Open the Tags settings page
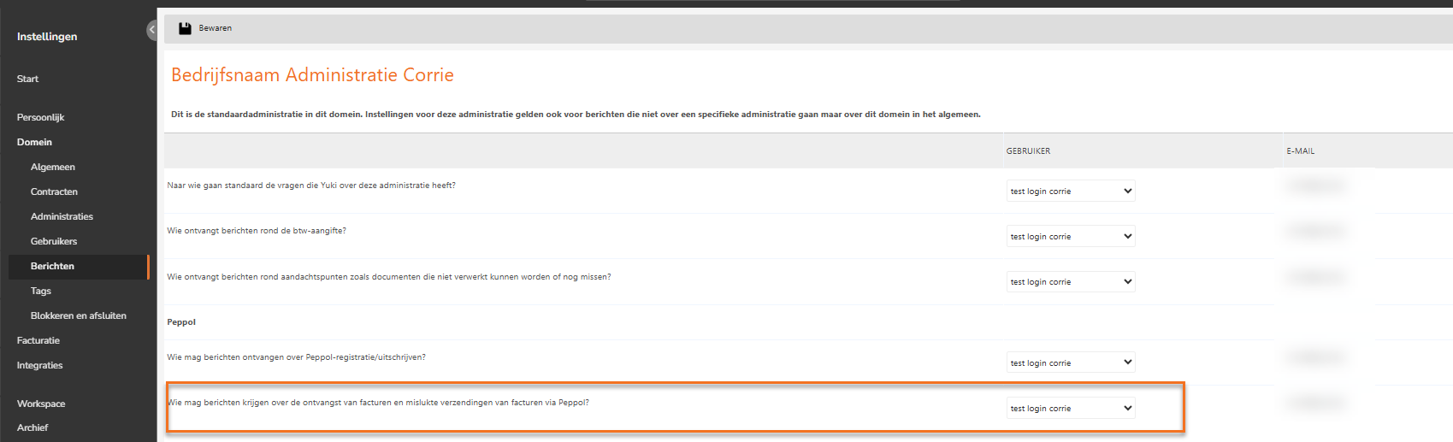Image resolution: width=1453 pixels, height=442 pixels. 41,291
